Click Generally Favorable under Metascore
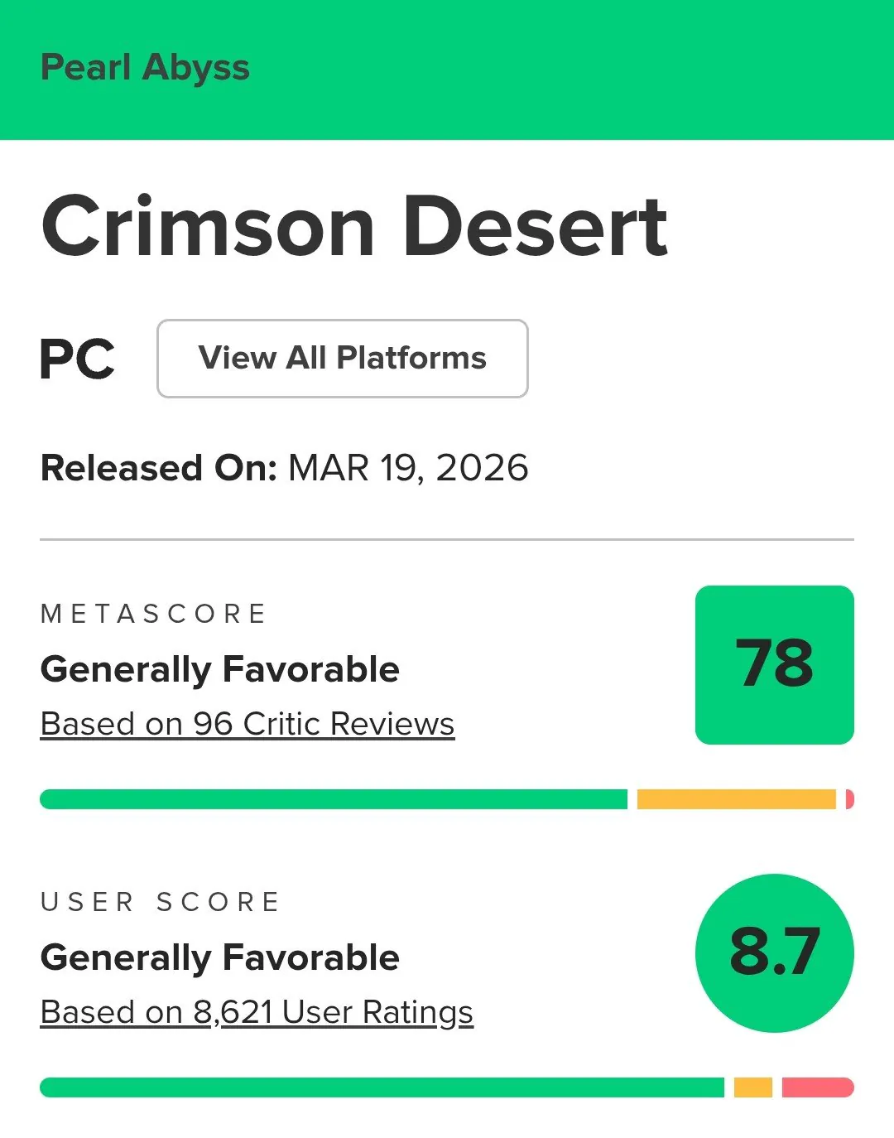894x1138 pixels. click(220, 669)
